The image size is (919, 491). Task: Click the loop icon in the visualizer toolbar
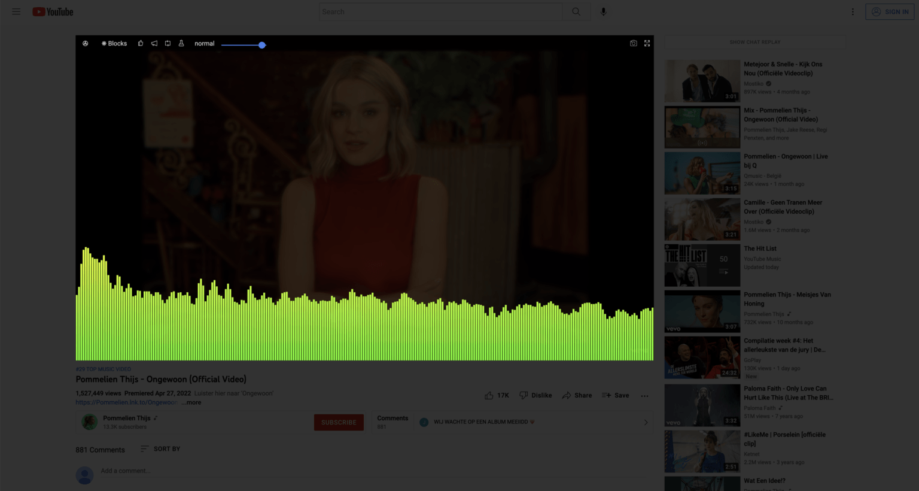(x=168, y=44)
